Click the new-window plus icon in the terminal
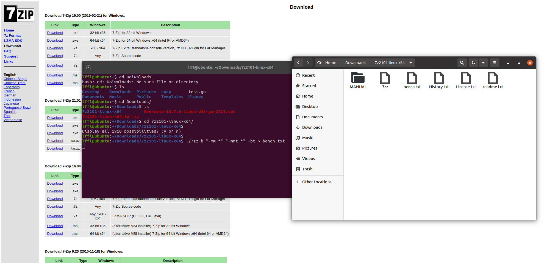Viewport: 550px width, 263px height. click(88, 67)
